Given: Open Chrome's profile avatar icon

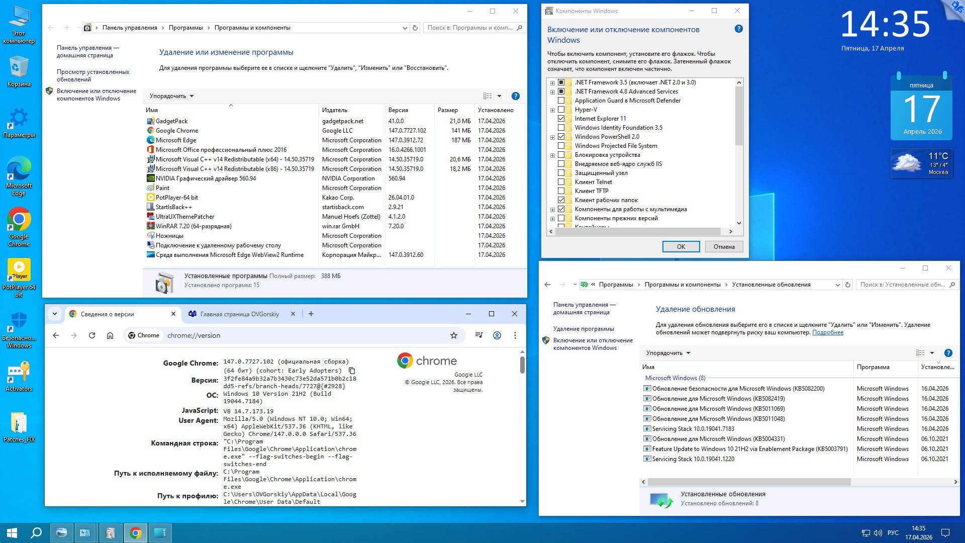Looking at the screenshot, I should coord(497,335).
